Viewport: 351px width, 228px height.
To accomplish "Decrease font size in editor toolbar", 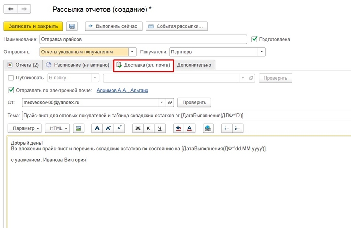I will pyautogui.click(x=119, y=128).
